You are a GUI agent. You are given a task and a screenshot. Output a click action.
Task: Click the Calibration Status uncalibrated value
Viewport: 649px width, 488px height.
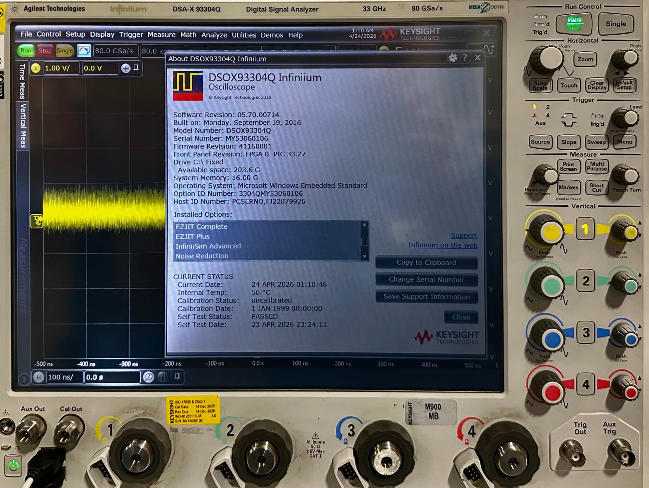click(271, 300)
